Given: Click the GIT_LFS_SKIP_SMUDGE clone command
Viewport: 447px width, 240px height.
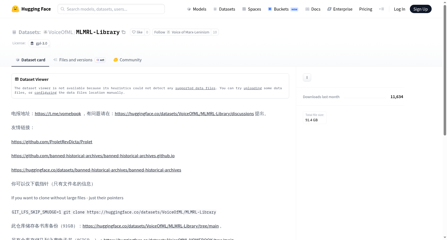Looking at the screenshot, I should [114, 212].
